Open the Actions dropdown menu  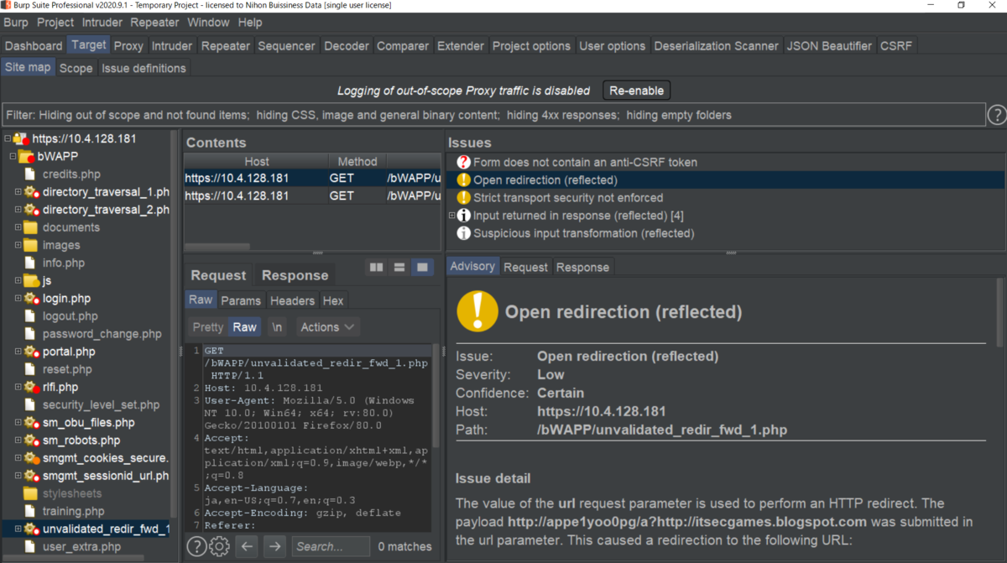[327, 327]
